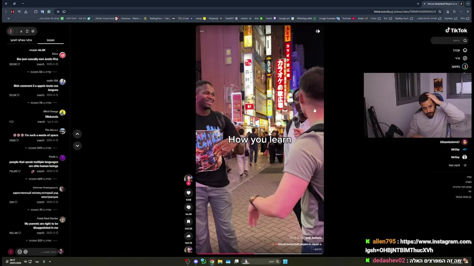Click the red post comment arrow
Screen dimensions: 474x266
point(11,252)
